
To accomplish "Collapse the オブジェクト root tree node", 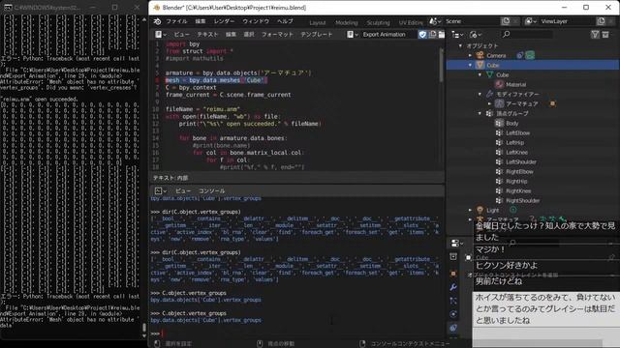I will (x=460, y=45).
